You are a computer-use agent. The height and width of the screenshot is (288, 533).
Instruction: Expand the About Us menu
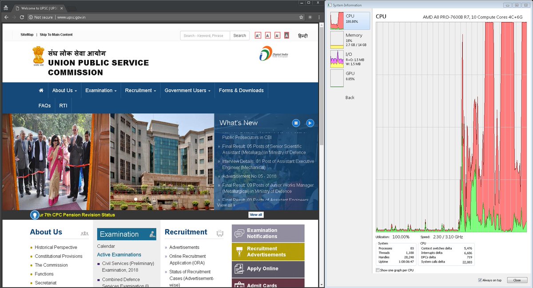[64, 90]
